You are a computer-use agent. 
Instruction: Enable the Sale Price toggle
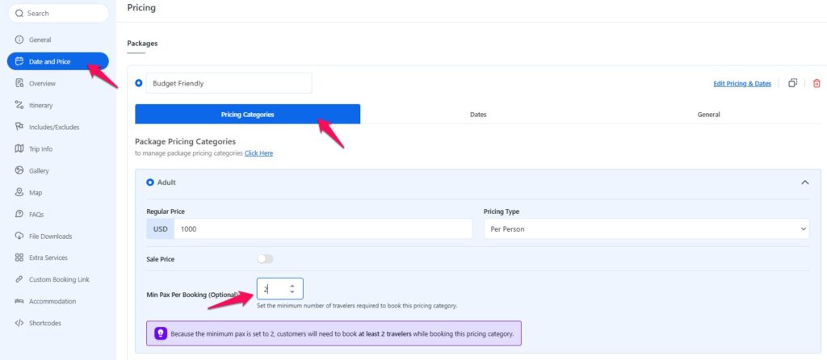coord(265,259)
